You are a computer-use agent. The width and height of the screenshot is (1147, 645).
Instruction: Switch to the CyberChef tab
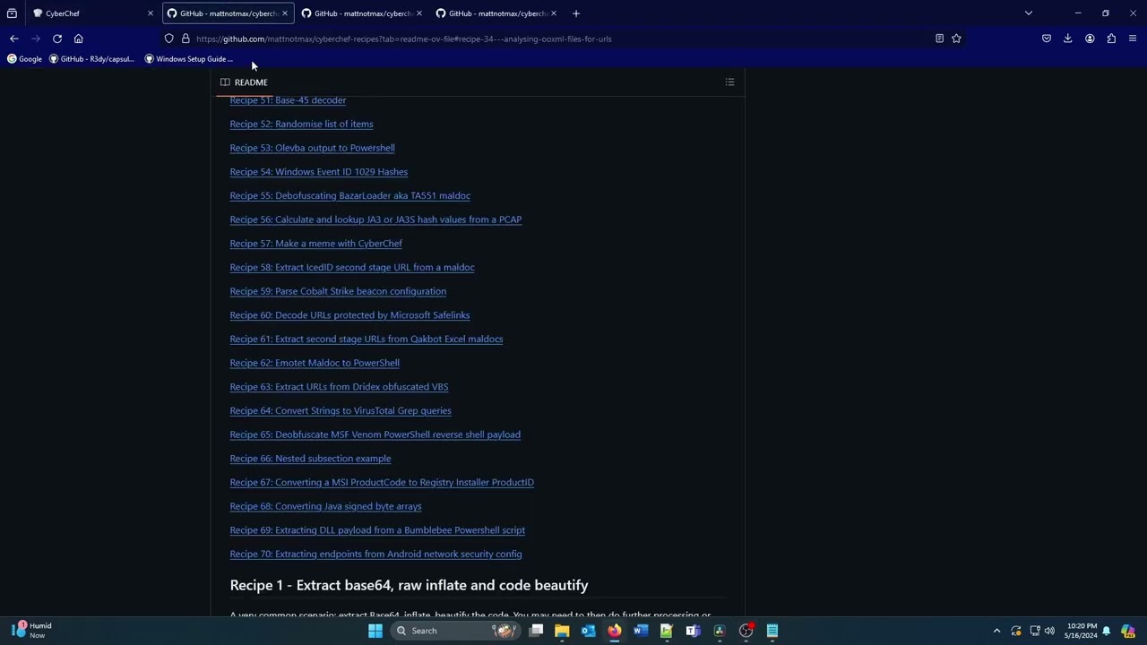(x=92, y=13)
